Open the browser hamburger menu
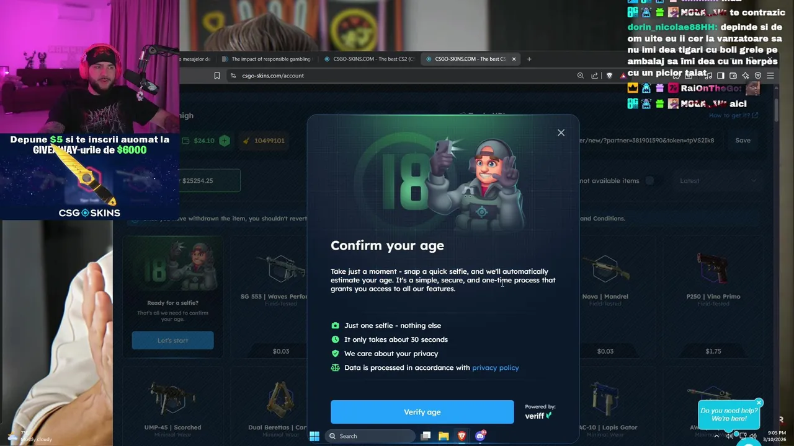794x446 pixels. [770, 76]
